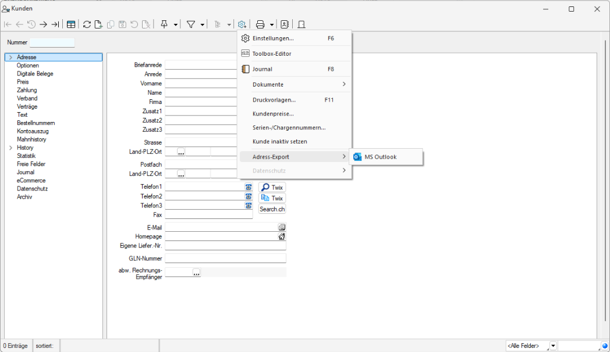Image resolution: width=610 pixels, height=352 pixels.
Task: Click phone dial icon next to Telefon2
Action: [248, 196]
